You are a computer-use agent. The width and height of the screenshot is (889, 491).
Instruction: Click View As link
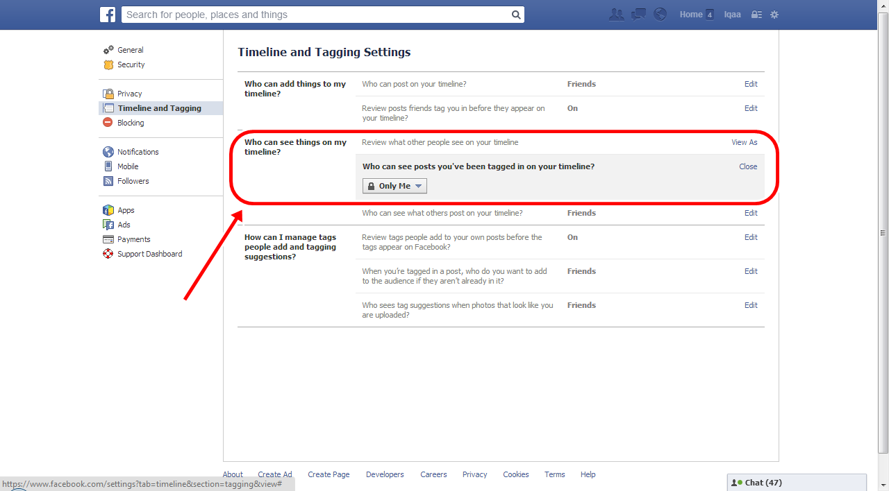click(x=745, y=142)
